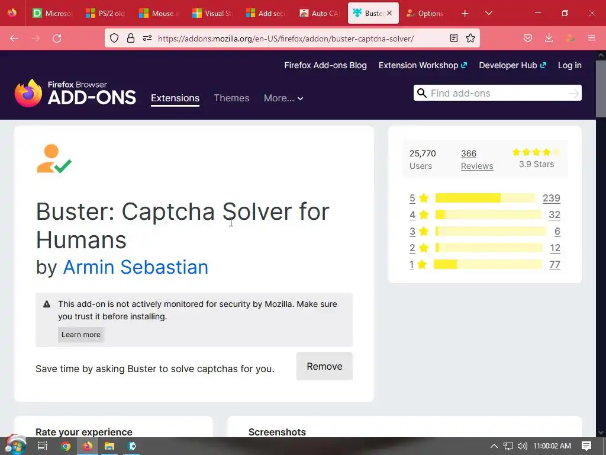The height and width of the screenshot is (455, 606).
Task: Open notification center icon
Action: tap(586, 446)
